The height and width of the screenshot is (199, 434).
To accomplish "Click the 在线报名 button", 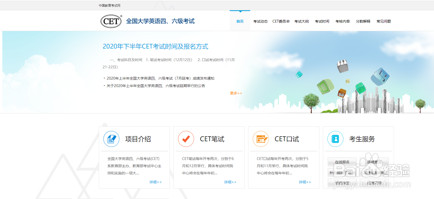I will (342, 162).
